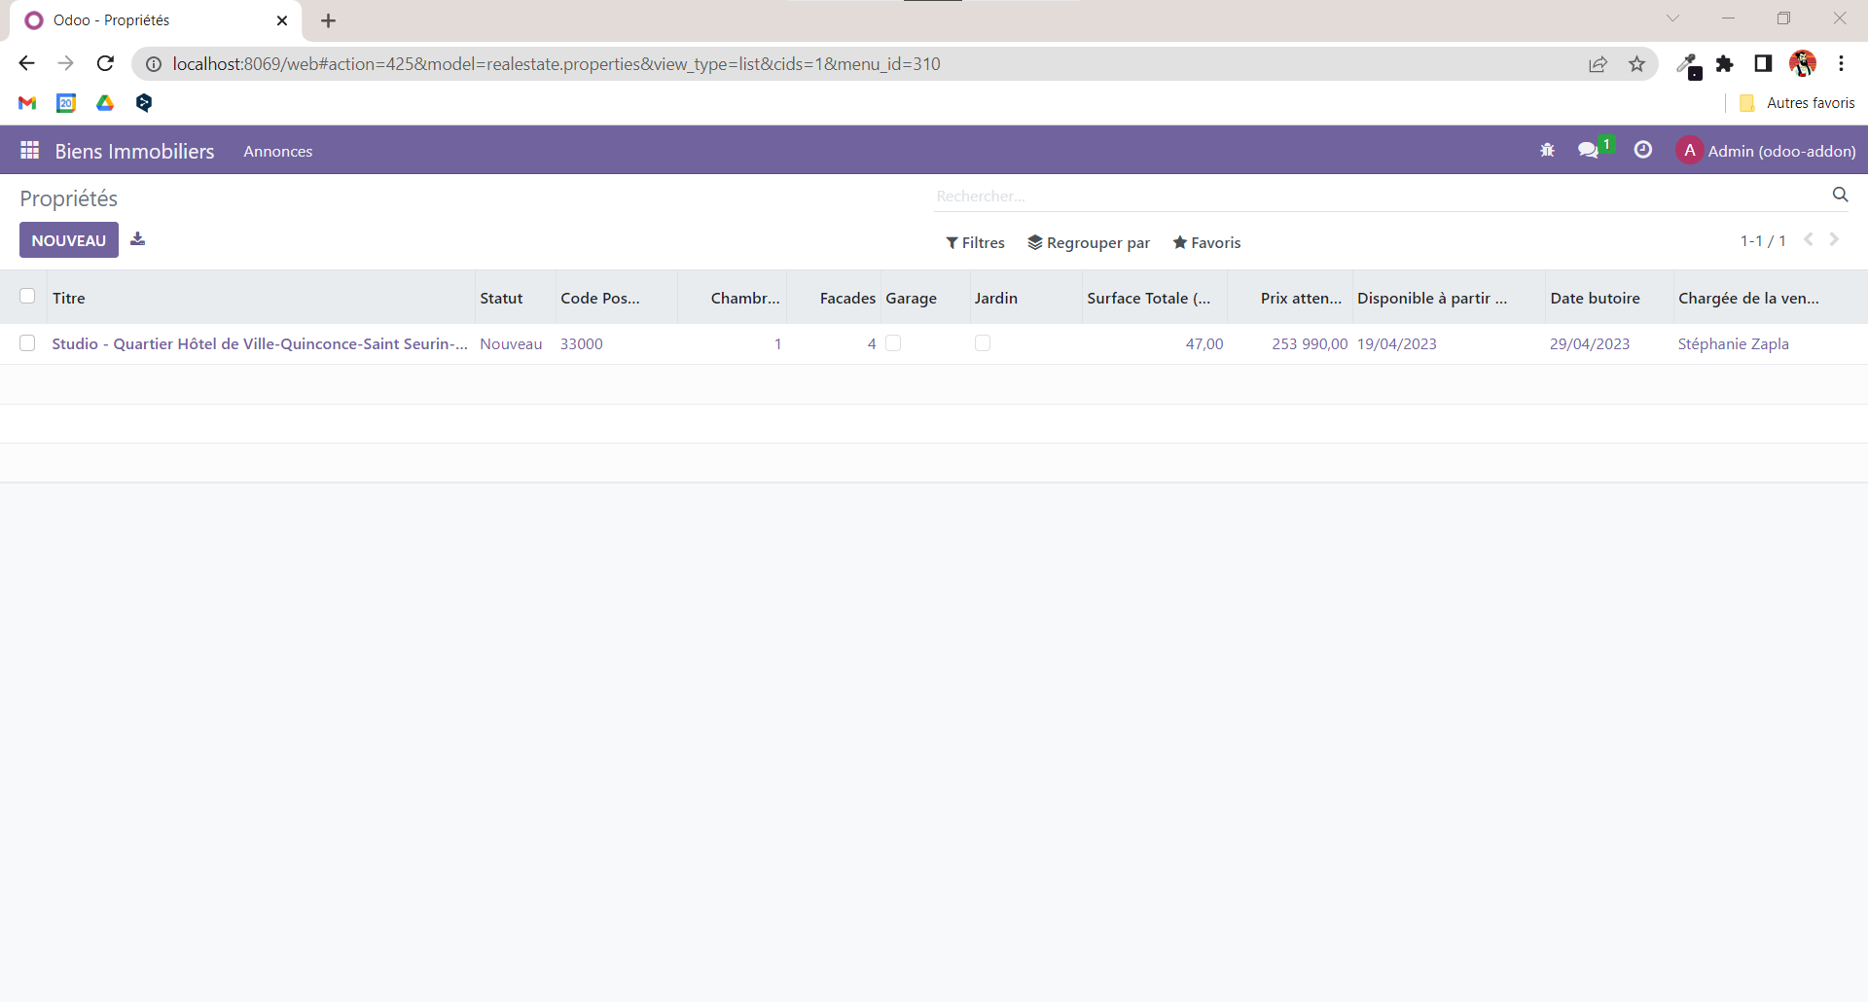The width and height of the screenshot is (1868, 1002).
Task: Expand the Regrouper par dropdown
Action: [x=1089, y=243]
